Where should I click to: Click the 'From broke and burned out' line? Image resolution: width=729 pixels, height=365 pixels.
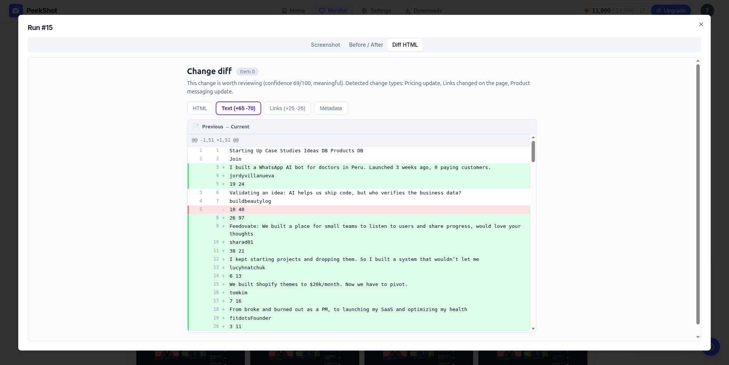[x=359, y=310]
